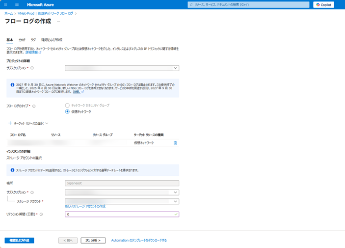Select the 仮想ネットワーク radio button

coord(67,111)
